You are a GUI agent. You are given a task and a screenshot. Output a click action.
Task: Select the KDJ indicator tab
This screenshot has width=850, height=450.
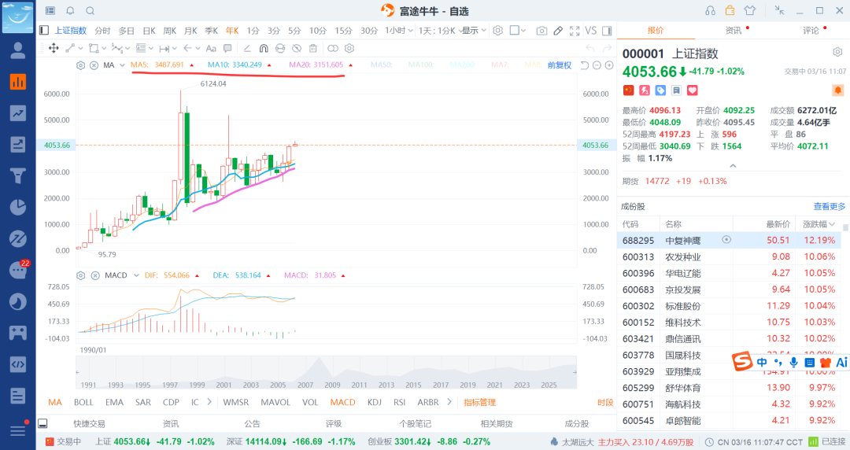coord(374,402)
